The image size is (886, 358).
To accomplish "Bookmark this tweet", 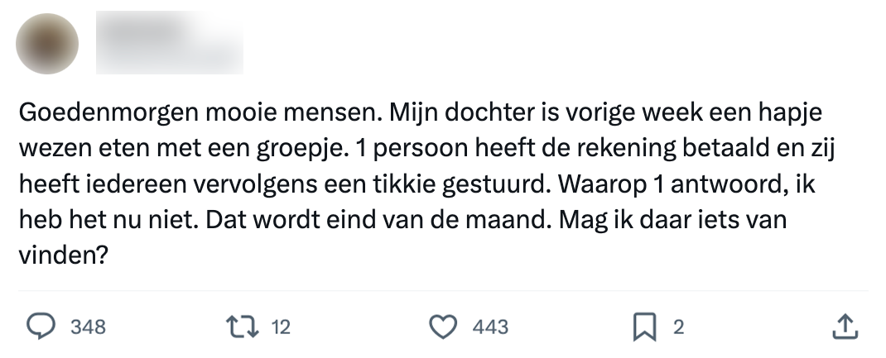I will tap(643, 327).
